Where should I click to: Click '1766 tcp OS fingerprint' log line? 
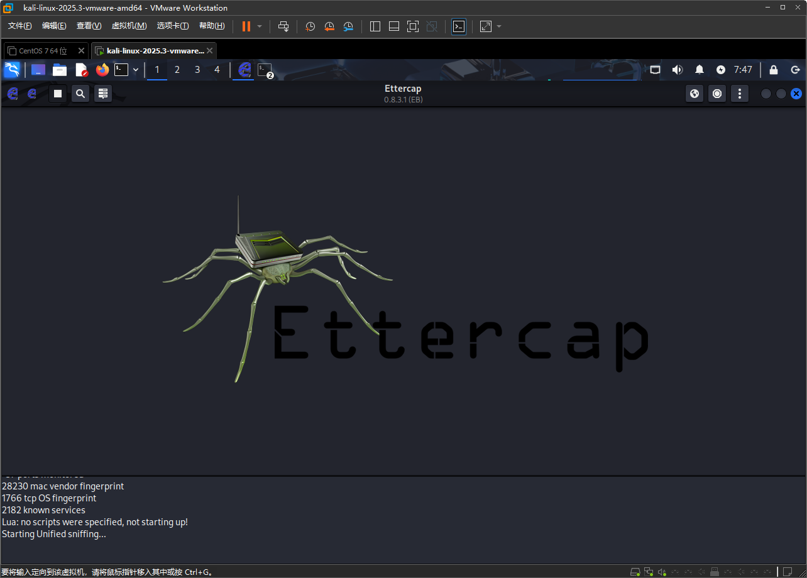pyautogui.click(x=49, y=498)
